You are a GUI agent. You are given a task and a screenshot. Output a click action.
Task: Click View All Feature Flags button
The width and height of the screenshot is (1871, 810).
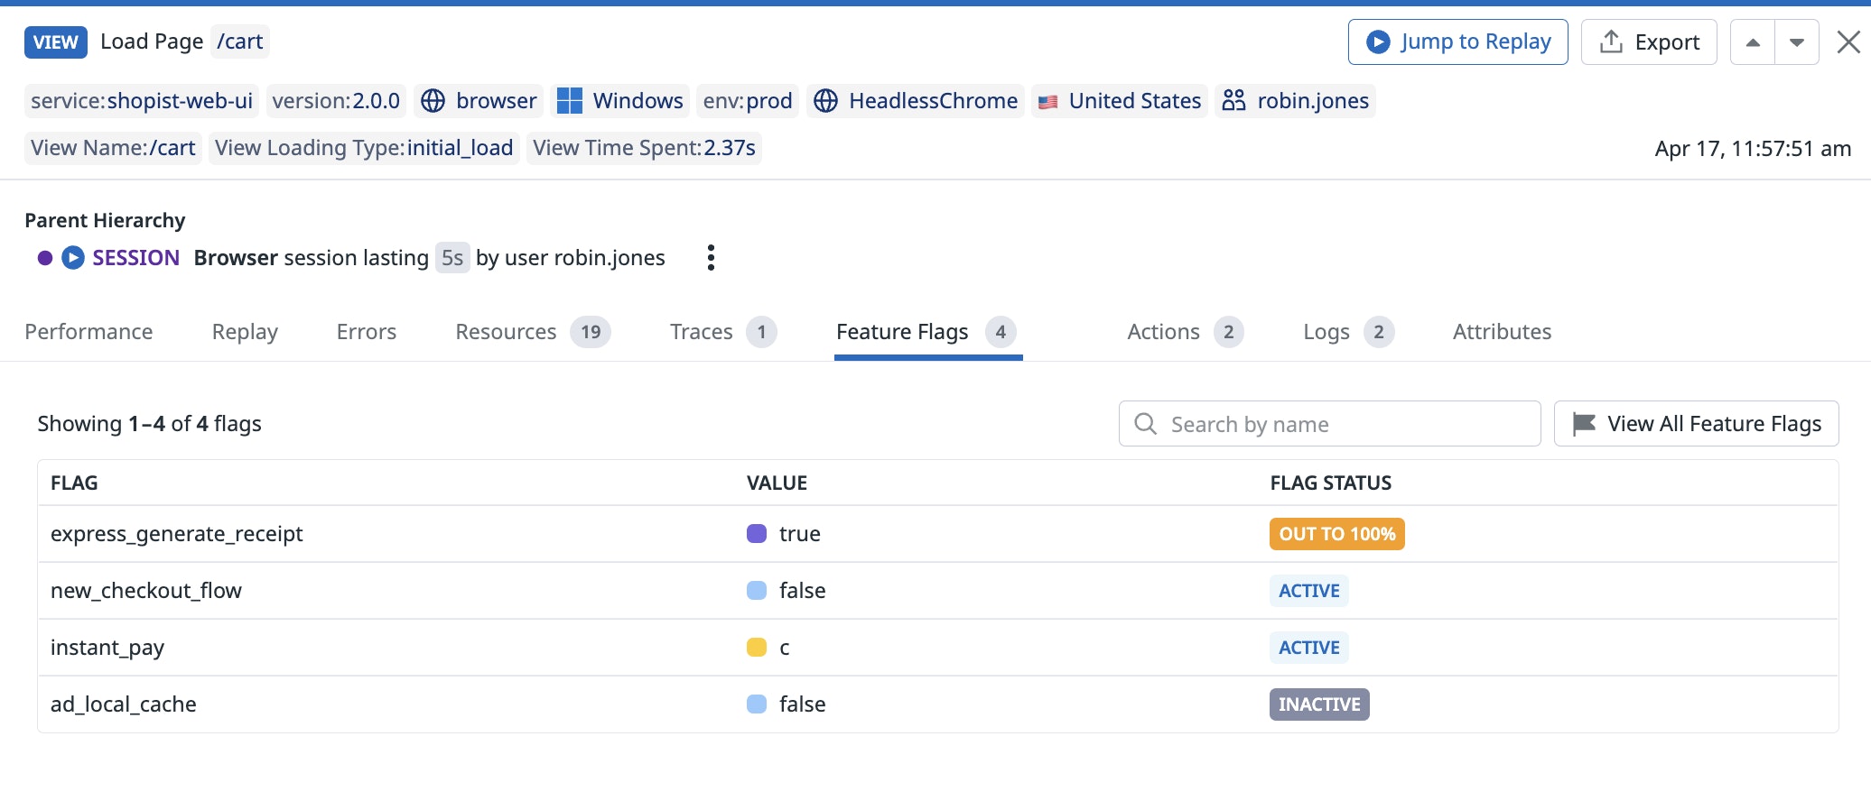point(1696,424)
